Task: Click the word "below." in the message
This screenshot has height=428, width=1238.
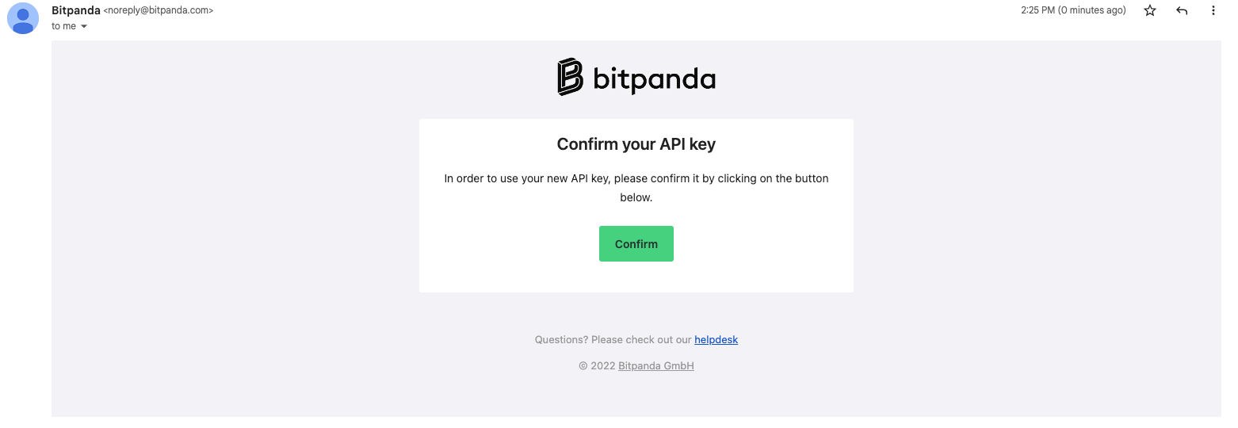Action: click(x=636, y=198)
